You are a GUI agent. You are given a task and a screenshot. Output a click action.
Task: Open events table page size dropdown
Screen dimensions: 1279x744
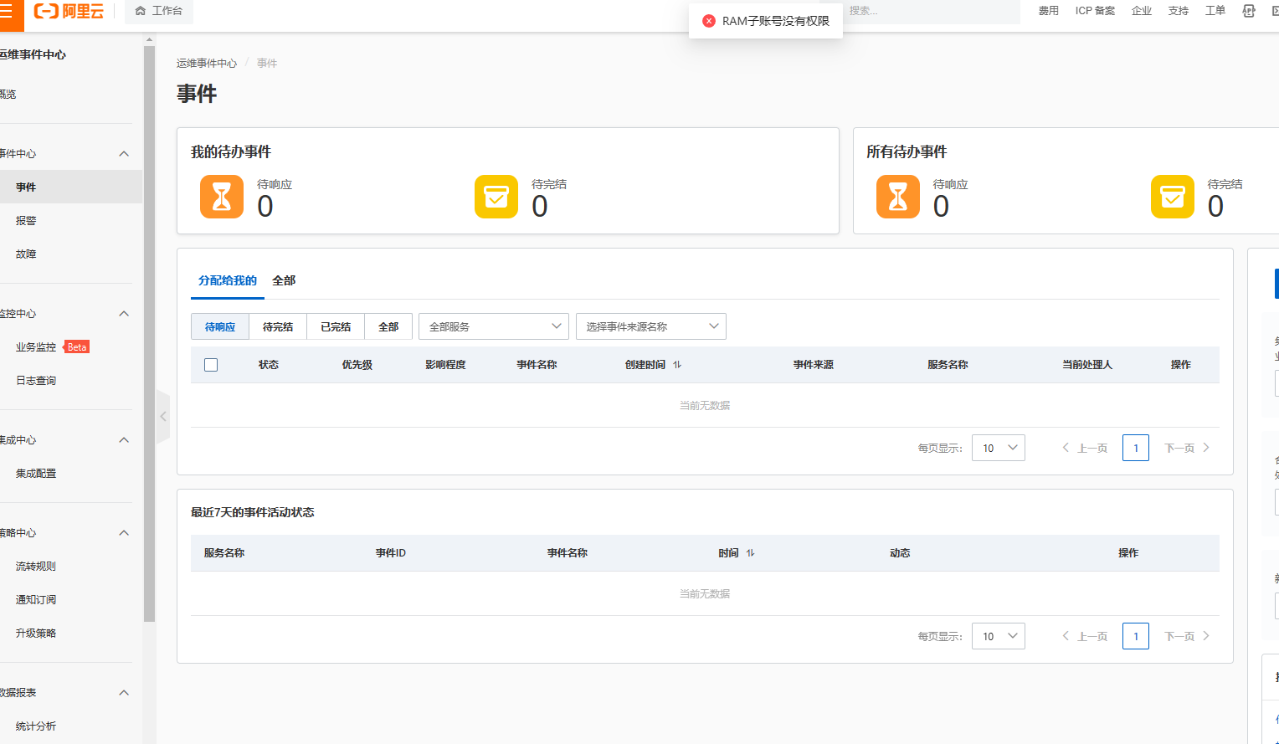click(999, 448)
